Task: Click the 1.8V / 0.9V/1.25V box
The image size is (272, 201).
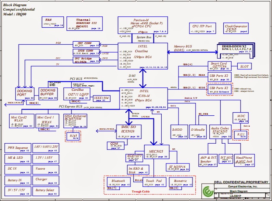Action: [x=46, y=148]
